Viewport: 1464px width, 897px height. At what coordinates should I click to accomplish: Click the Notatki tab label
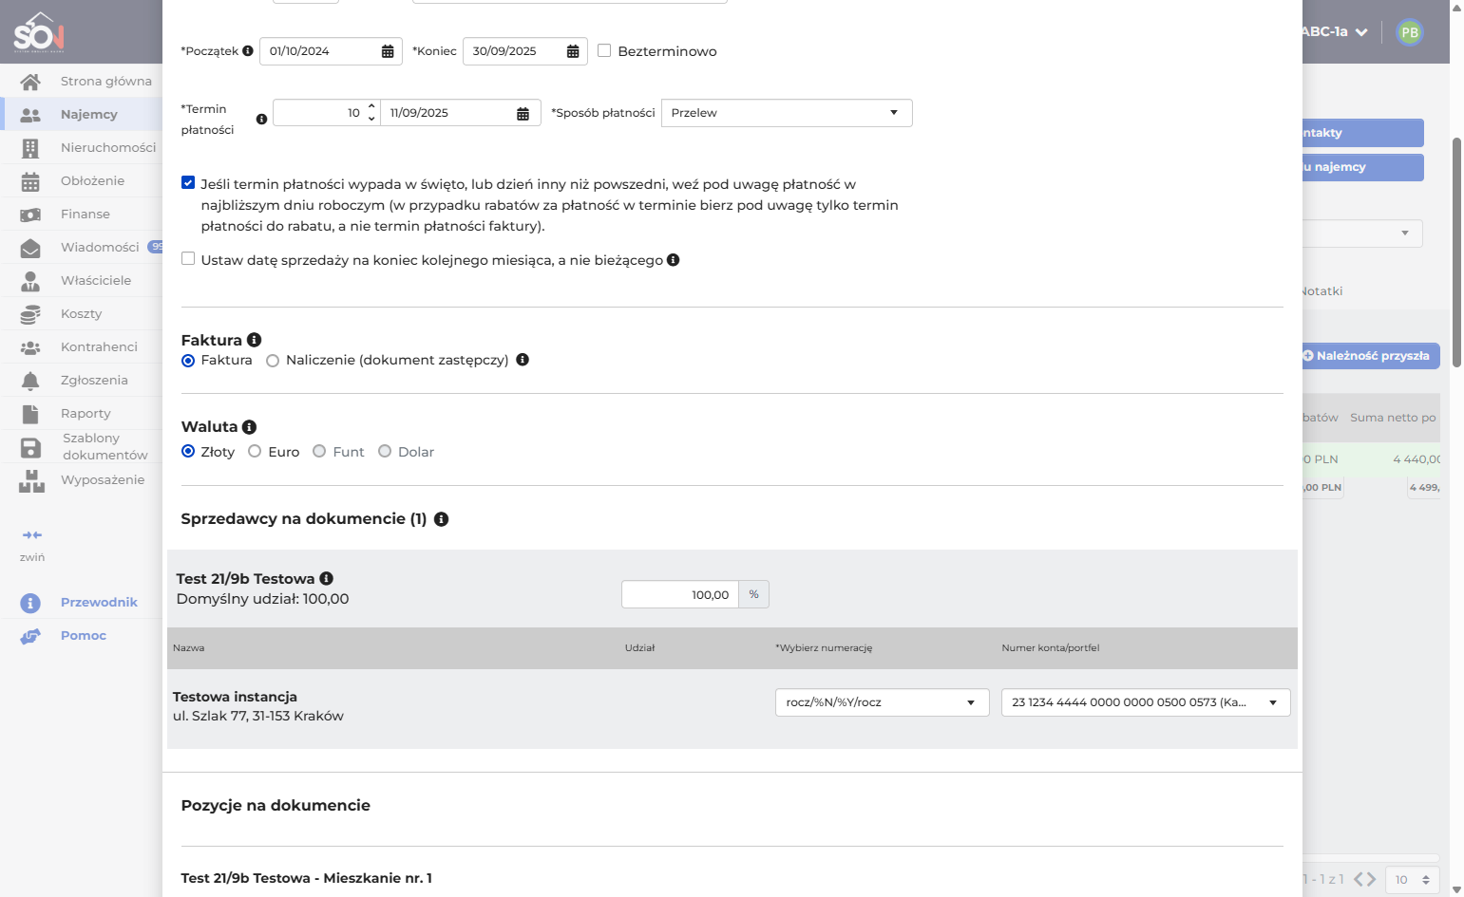1321,291
